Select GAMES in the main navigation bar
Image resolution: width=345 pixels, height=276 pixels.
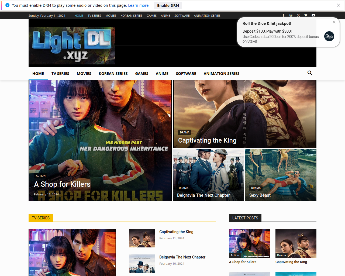click(142, 74)
